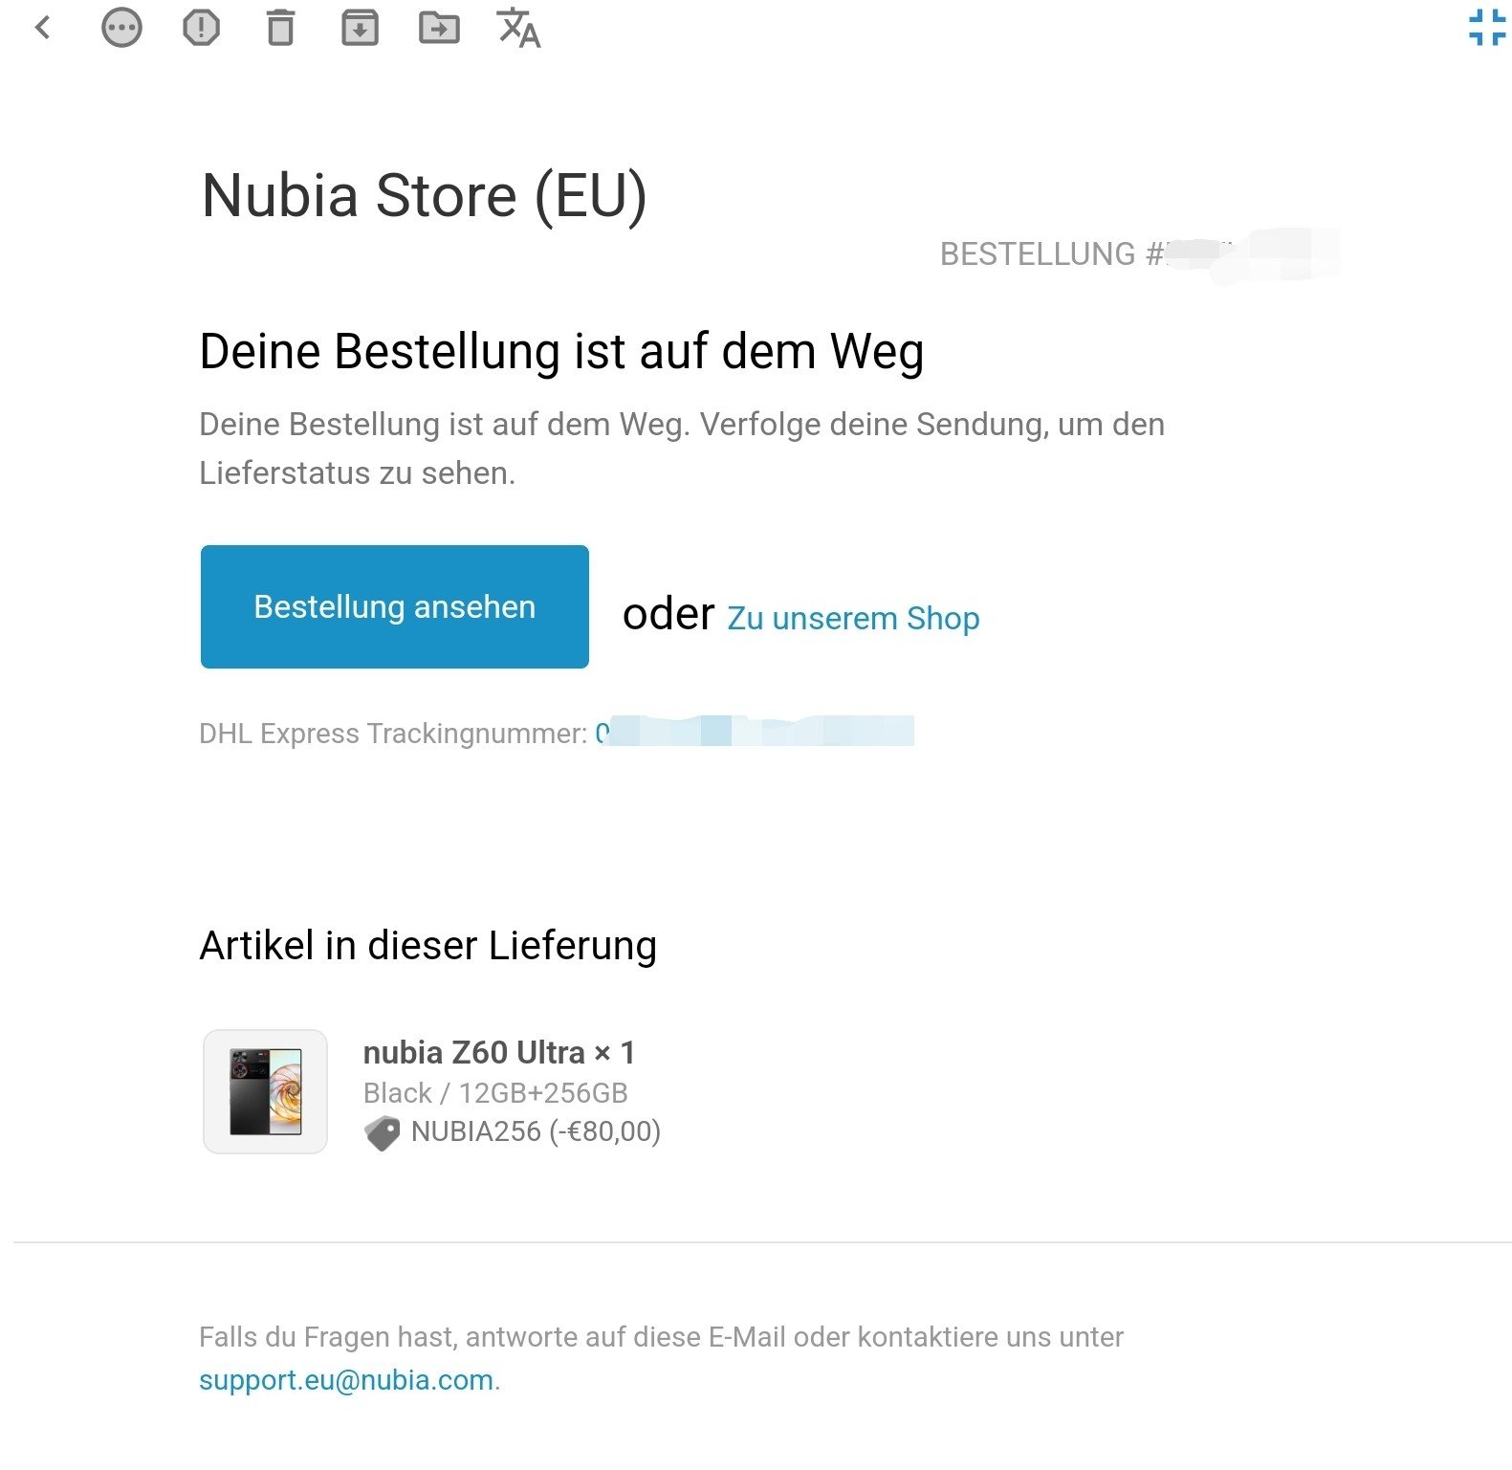
Task: Archive this email
Action: click(x=360, y=28)
